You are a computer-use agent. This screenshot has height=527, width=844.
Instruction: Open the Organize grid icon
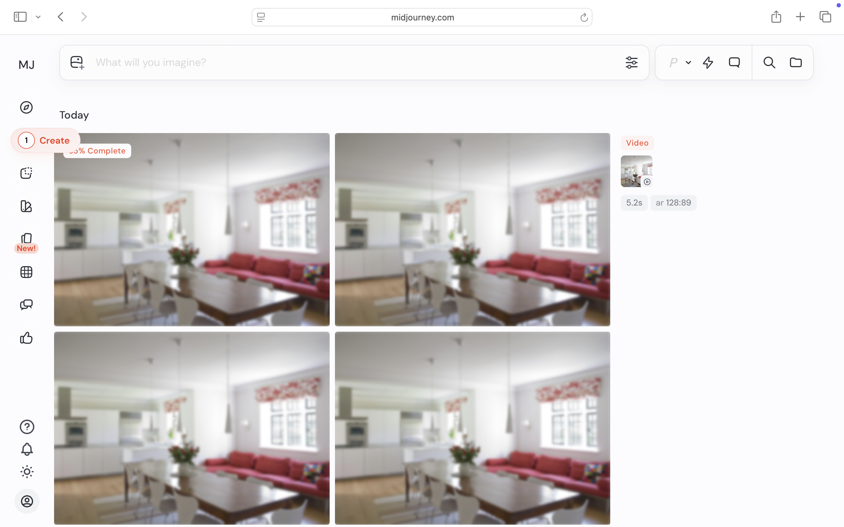point(26,272)
